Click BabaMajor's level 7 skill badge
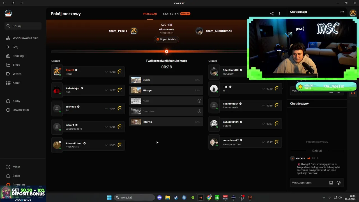The image size is (359, 202). (120, 90)
